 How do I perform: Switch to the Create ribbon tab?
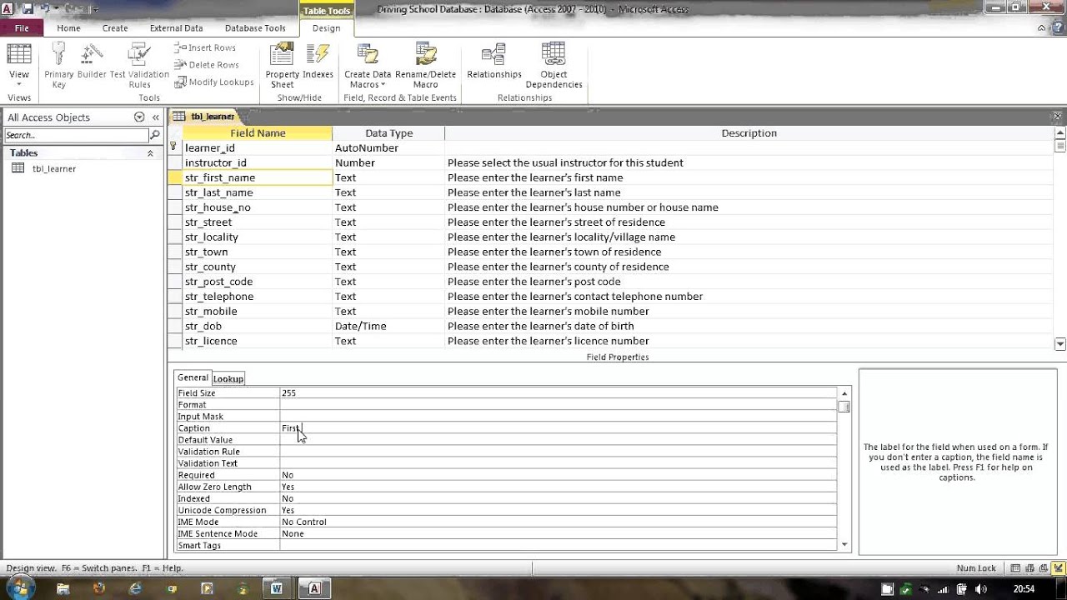click(x=115, y=27)
